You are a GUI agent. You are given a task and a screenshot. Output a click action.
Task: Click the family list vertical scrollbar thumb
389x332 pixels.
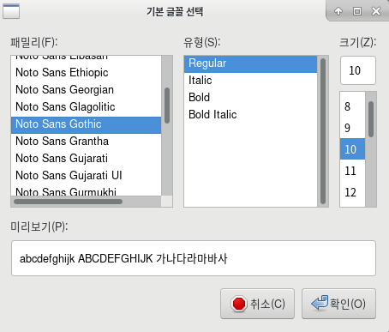(x=167, y=106)
